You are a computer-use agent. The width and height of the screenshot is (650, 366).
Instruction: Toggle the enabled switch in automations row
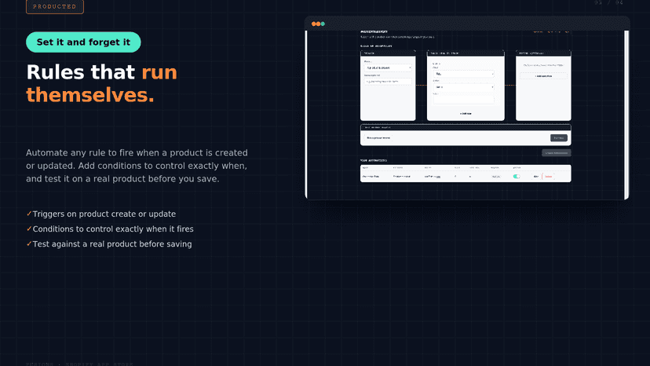click(516, 177)
